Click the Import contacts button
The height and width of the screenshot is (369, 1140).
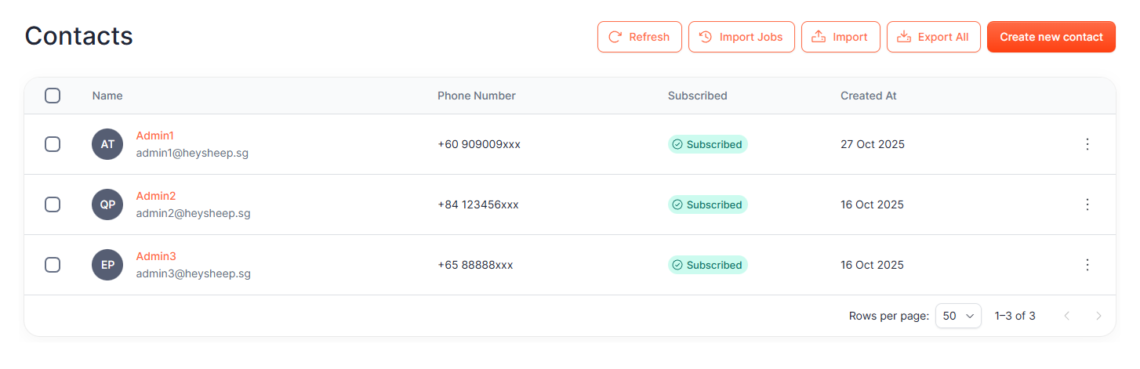[x=840, y=37]
